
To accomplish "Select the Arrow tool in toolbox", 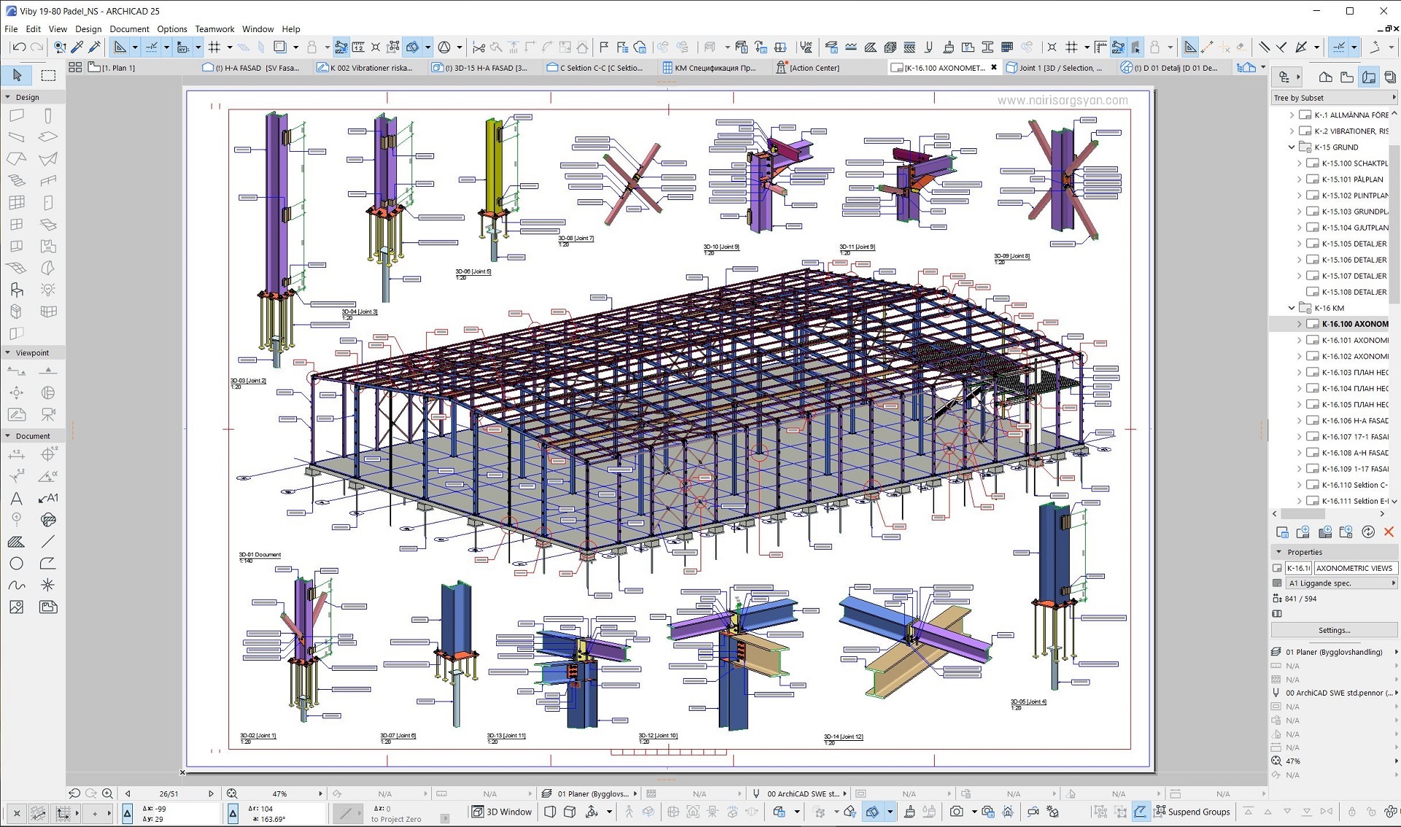I will [x=17, y=75].
